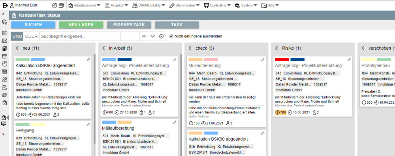The height and width of the screenshot is (156, 395).
Task: Open the CRM/Kontakte menu
Action: [x=149, y=5]
